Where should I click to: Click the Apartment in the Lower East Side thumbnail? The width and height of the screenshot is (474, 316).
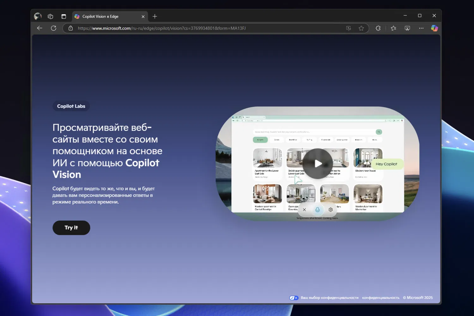267,158
